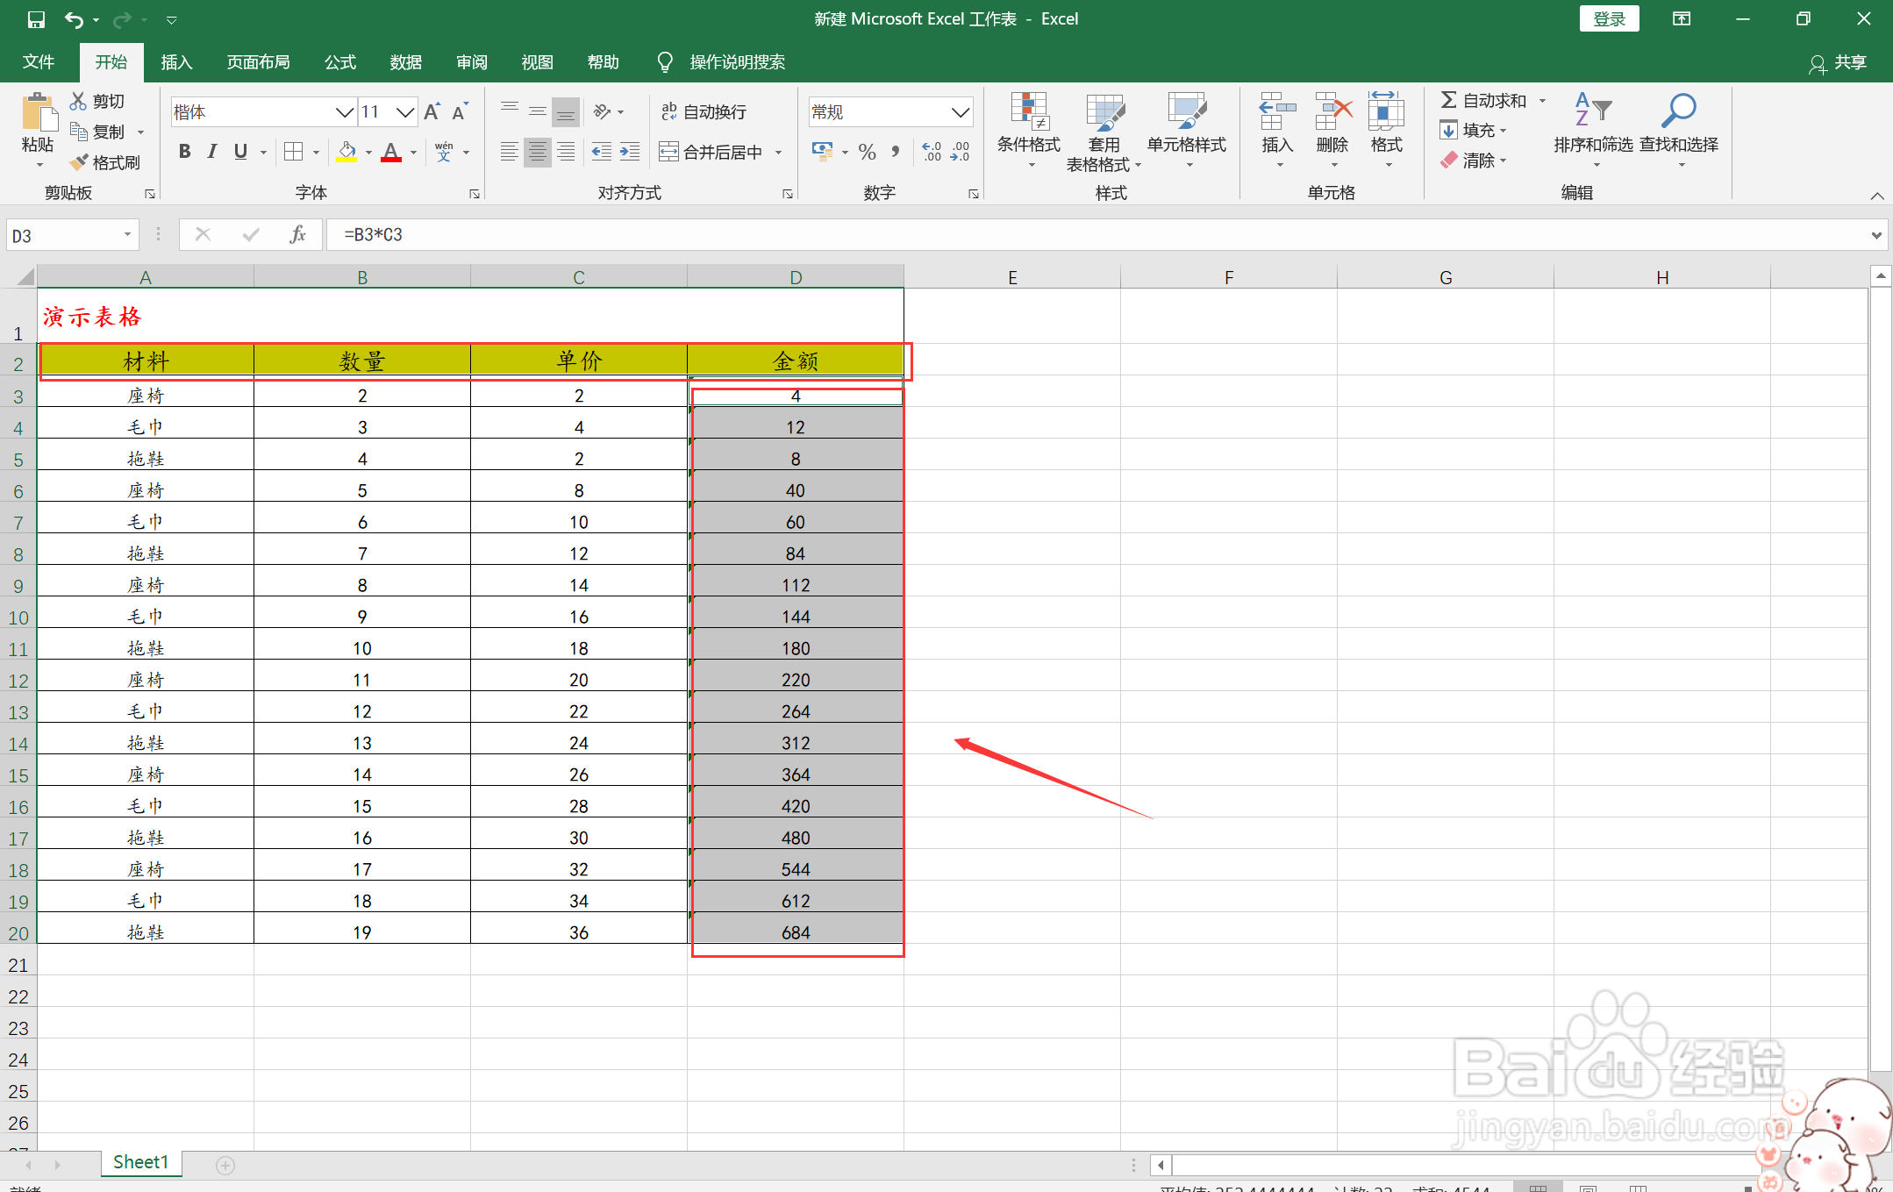This screenshot has height=1192, width=1893.
Task: Toggle Bold formatting
Action: pyautogui.click(x=184, y=152)
